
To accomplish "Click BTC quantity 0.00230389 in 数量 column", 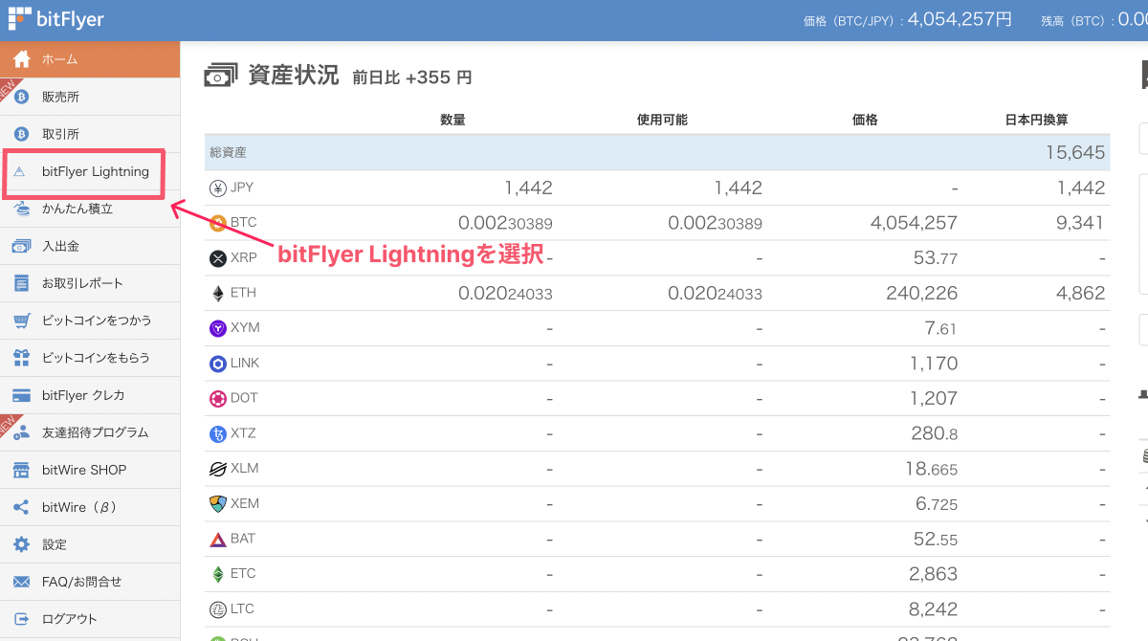I will point(505,223).
